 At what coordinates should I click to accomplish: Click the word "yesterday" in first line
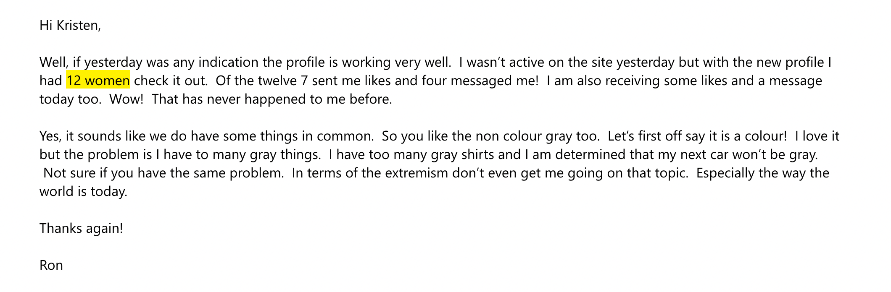[113, 62]
